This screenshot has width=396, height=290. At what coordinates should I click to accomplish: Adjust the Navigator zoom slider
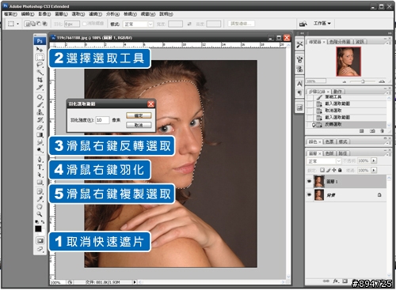[x=363, y=81]
